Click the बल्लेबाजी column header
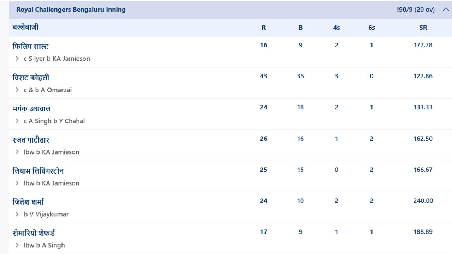Viewport: 452px width, 254px height. pos(25,27)
